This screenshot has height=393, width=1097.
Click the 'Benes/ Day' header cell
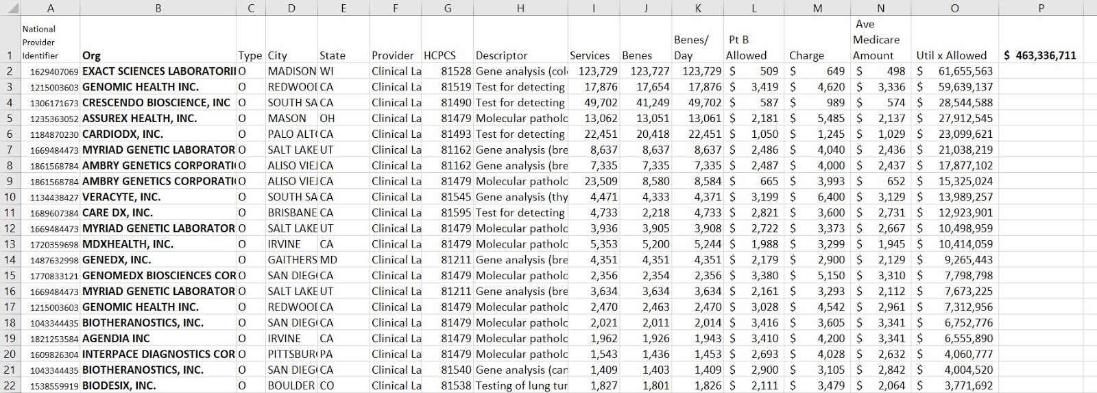tap(698, 40)
